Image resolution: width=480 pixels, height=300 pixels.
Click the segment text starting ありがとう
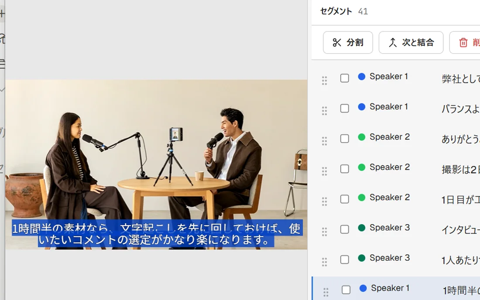click(461, 140)
